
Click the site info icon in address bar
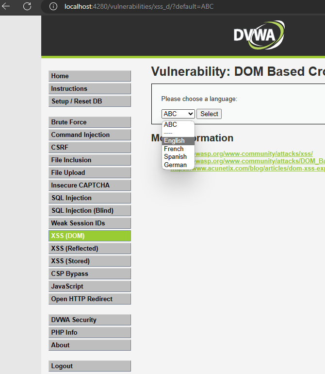click(x=54, y=7)
